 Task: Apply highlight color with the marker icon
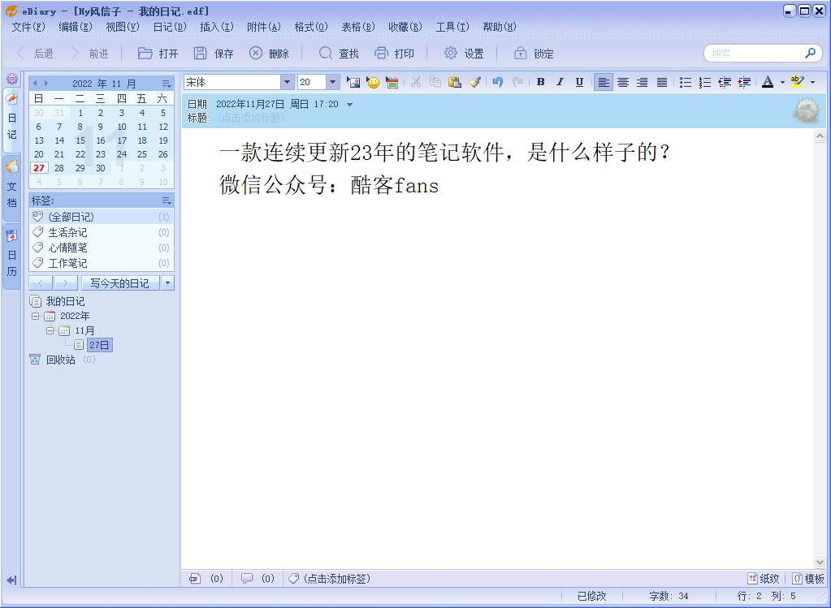click(x=797, y=82)
